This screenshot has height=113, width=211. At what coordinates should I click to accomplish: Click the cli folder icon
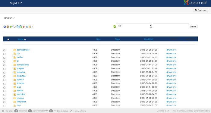click(15, 61)
